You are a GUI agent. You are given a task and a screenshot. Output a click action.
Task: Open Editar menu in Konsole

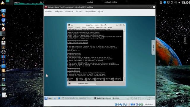[77, 28]
